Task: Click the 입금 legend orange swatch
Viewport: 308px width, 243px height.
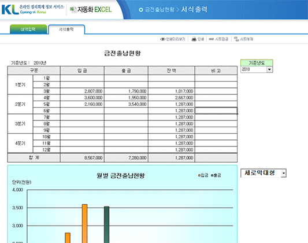Action: 199,175
